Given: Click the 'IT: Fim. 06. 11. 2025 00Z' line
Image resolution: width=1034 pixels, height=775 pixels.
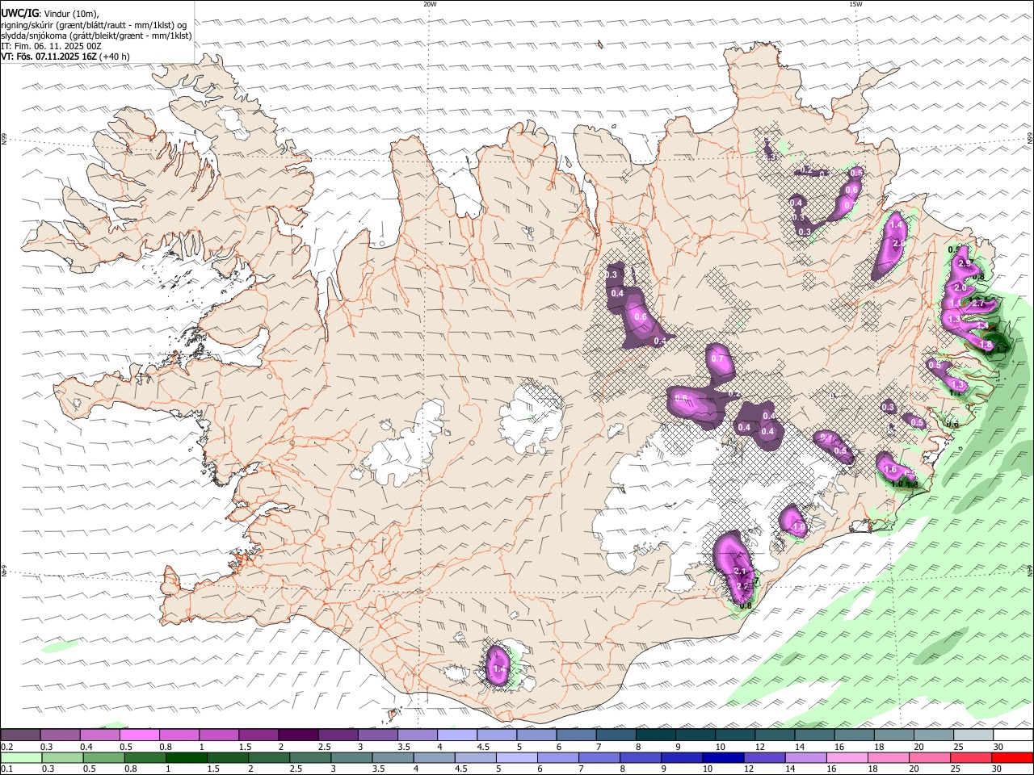Looking at the screenshot, I should click(x=52, y=46).
